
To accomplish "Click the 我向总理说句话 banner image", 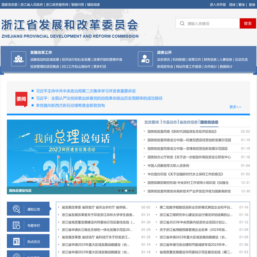I will [x=72, y=154].
